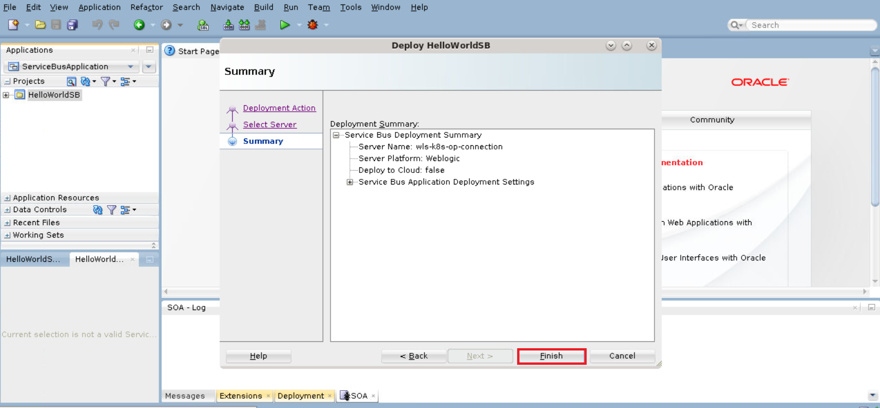Click into the Search input field
The image size is (880, 408).
pyautogui.click(x=810, y=25)
